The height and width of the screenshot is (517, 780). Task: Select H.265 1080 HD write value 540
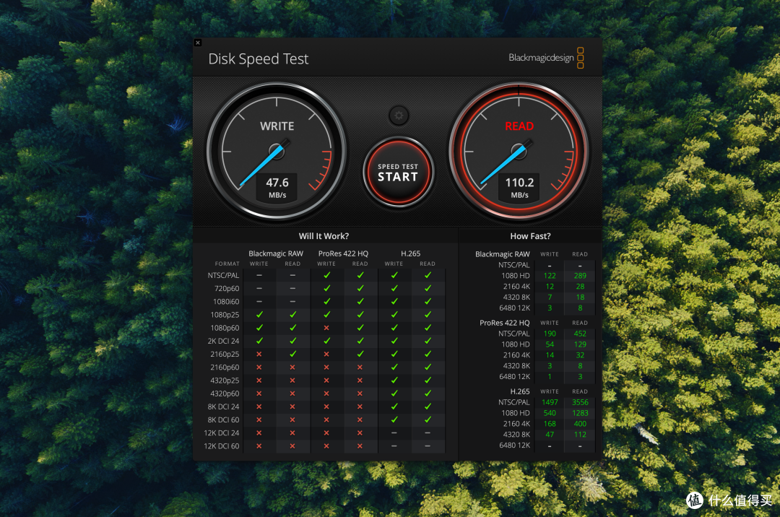(x=550, y=413)
